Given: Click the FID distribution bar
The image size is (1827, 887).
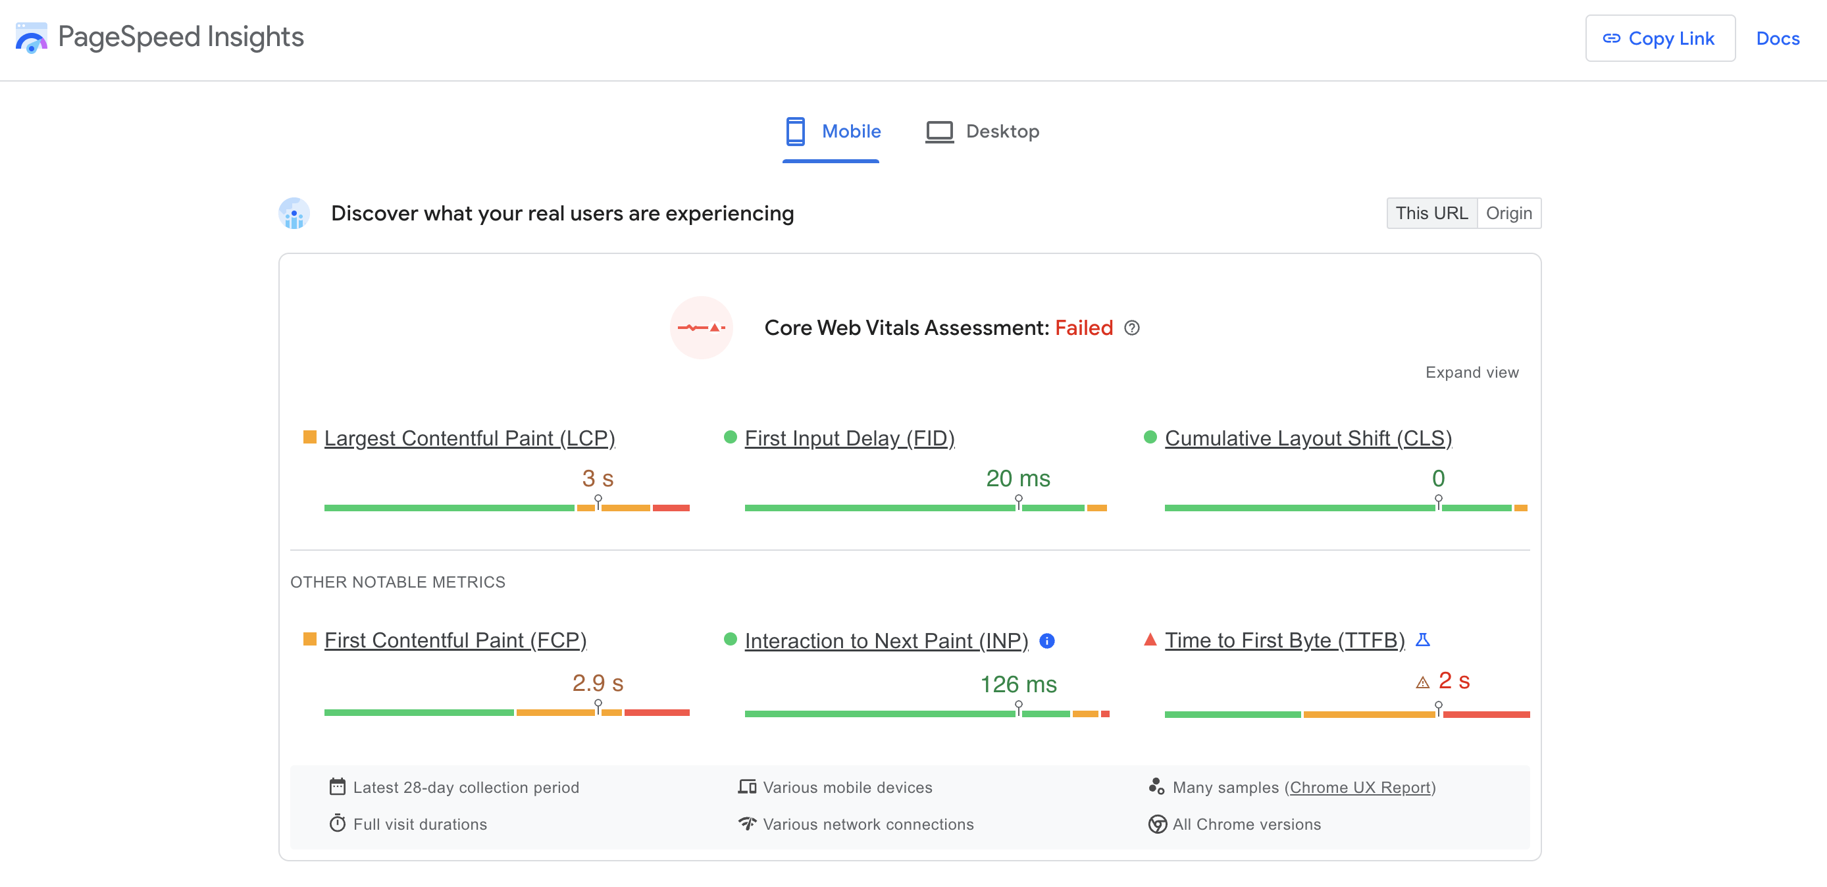Looking at the screenshot, I should 925,508.
